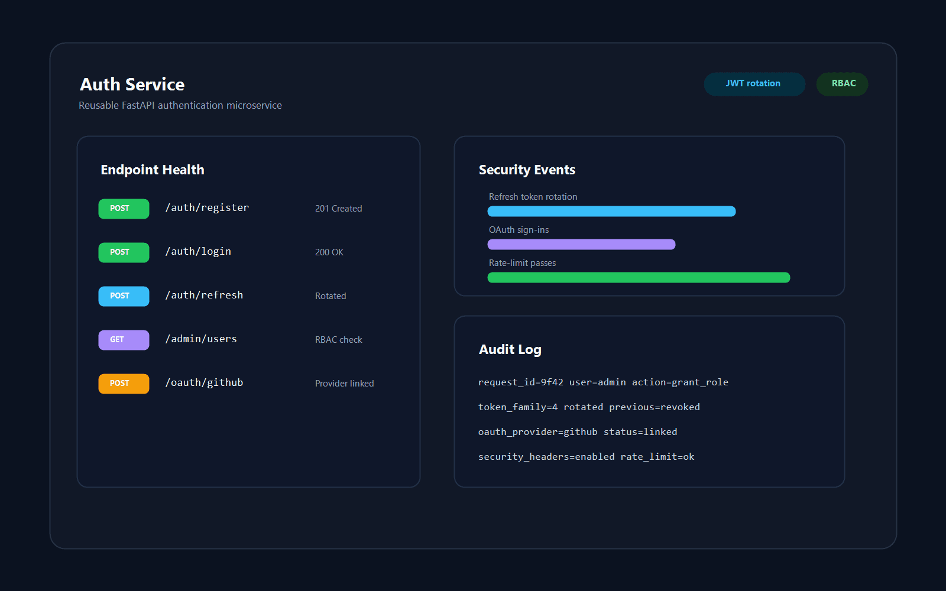This screenshot has height=591, width=946.
Task: Click the '201 Created' status text
Action: click(338, 209)
